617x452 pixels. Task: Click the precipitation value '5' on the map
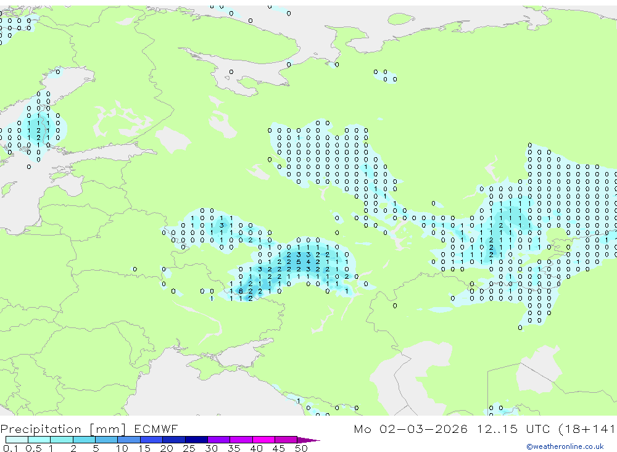[299, 261]
